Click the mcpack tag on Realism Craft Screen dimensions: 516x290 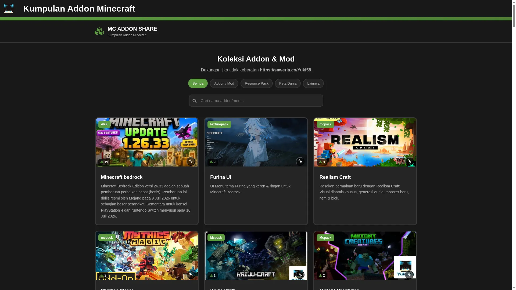click(325, 124)
